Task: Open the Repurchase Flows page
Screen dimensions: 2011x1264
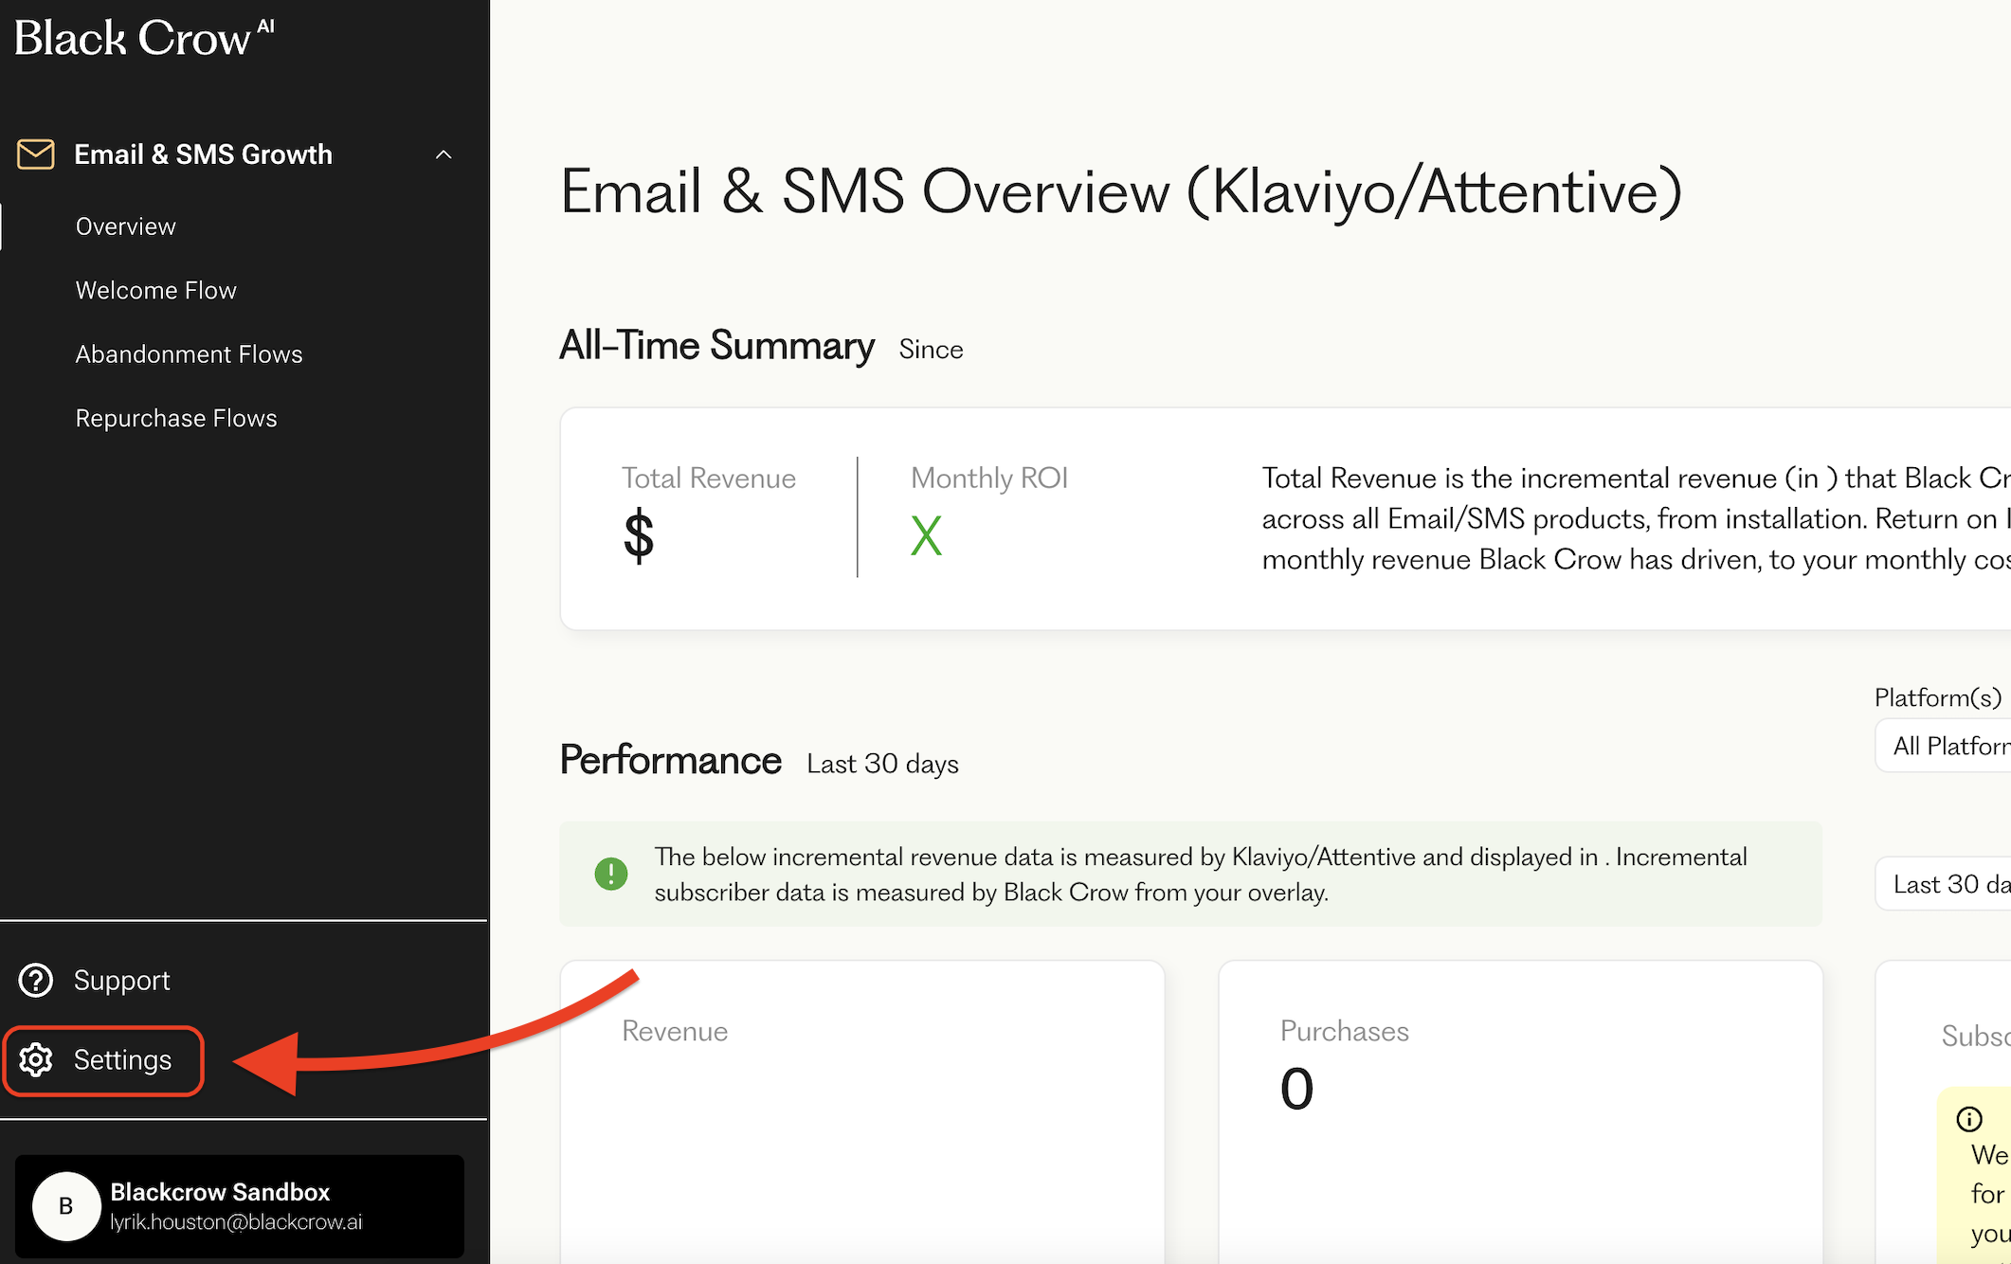Action: (x=176, y=417)
